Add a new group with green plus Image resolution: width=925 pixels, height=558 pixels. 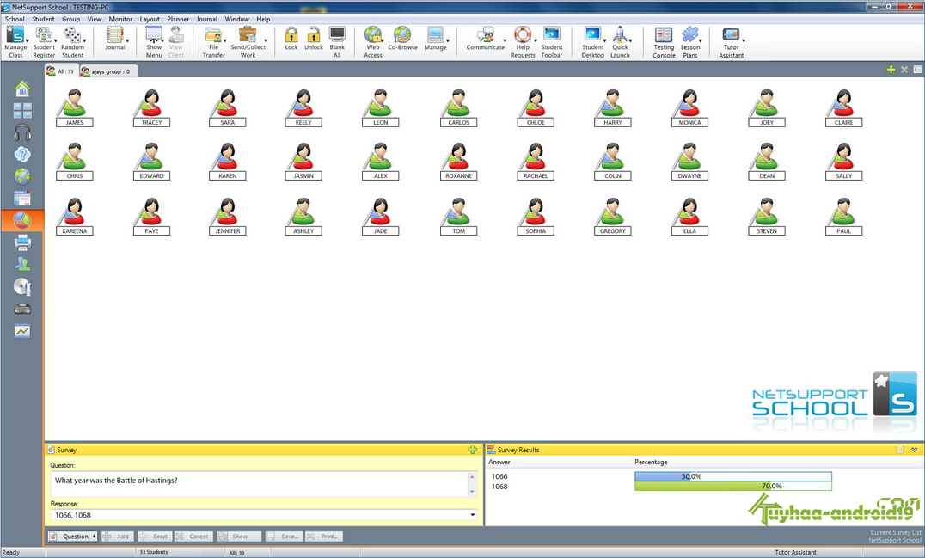click(891, 70)
